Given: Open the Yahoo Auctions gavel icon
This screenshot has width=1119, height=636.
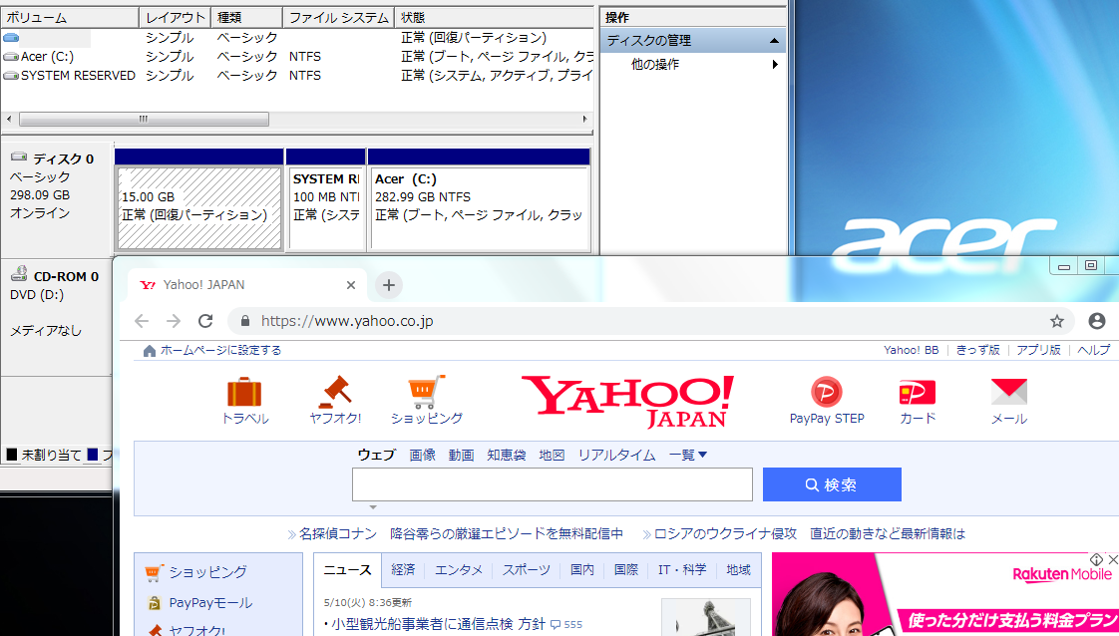Looking at the screenshot, I should click(x=335, y=392).
